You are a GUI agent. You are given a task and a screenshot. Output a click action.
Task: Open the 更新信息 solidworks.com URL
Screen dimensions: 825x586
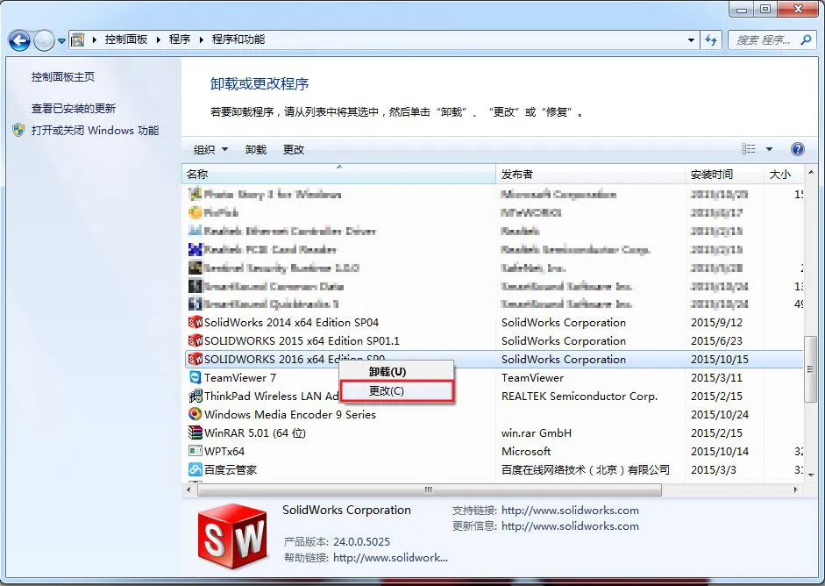[x=570, y=526]
